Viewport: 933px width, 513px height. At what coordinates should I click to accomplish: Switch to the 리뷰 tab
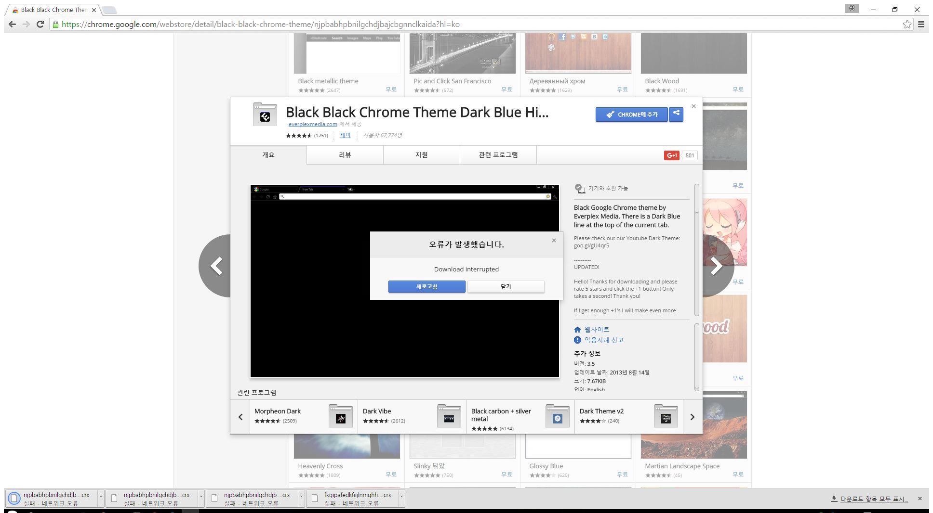[x=345, y=155]
